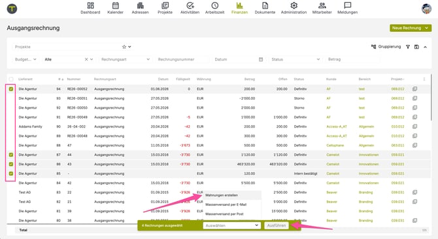Open the user avatar menu
Screen dimensions: 438x239
(426, 8)
